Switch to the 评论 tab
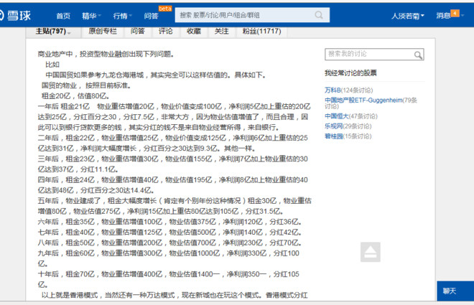Screen dimensions: 474x305 tap(166, 31)
